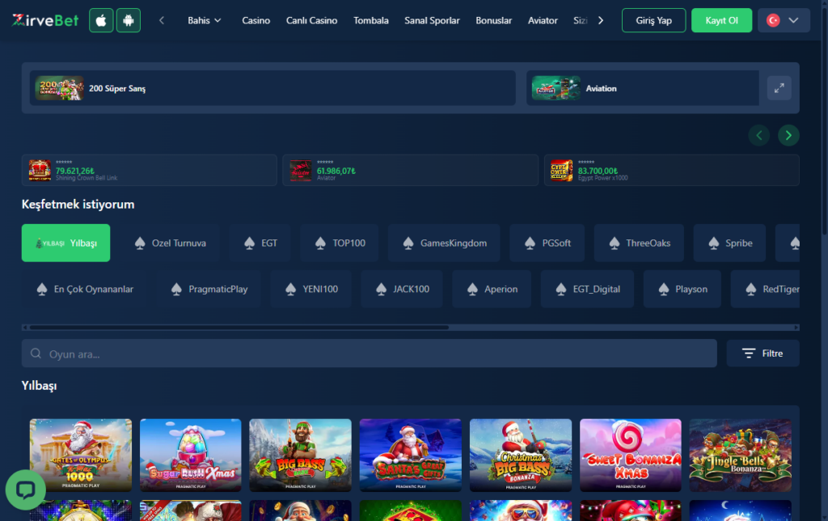This screenshot has height=521, width=828.
Task: Click the Turkish flag icon
Action: [x=773, y=20]
